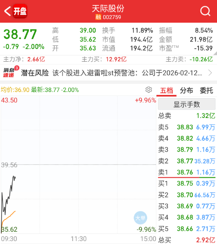The height and width of the screenshot is (244, 217).
Task: Tap the 最新:38.77 label above chart
Action: click(x=45, y=90)
